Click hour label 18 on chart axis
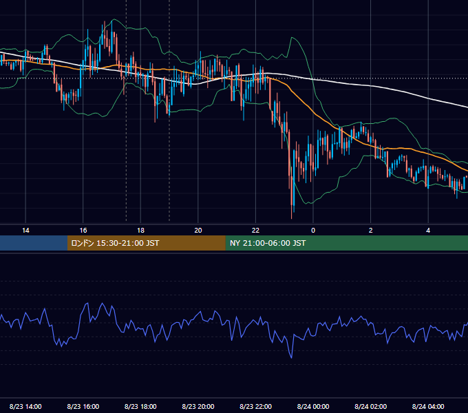Image resolution: width=468 pixels, height=413 pixels. click(140, 231)
